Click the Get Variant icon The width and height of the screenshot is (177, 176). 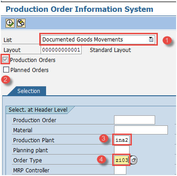[21, 23]
